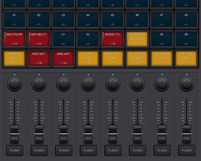Click the rotary knob below GRN SAT
This screenshot has height=161, width=201.
[64, 84]
